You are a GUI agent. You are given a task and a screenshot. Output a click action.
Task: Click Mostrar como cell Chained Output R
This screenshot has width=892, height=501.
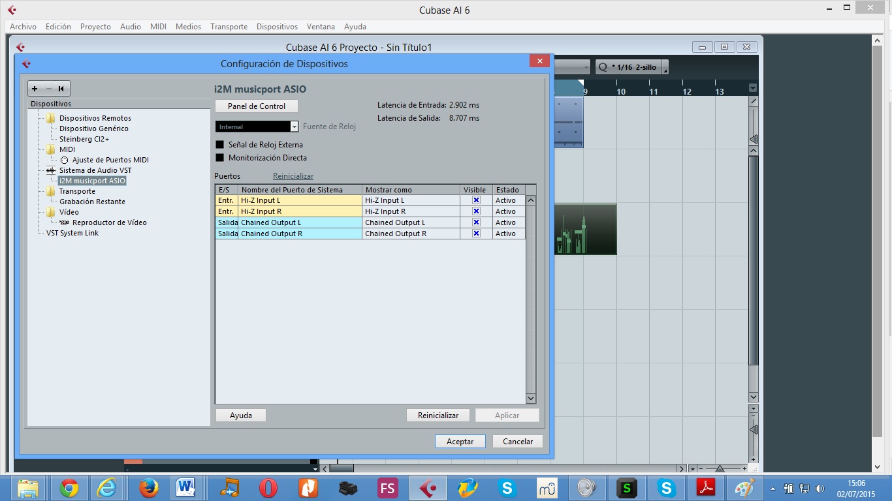click(411, 234)
